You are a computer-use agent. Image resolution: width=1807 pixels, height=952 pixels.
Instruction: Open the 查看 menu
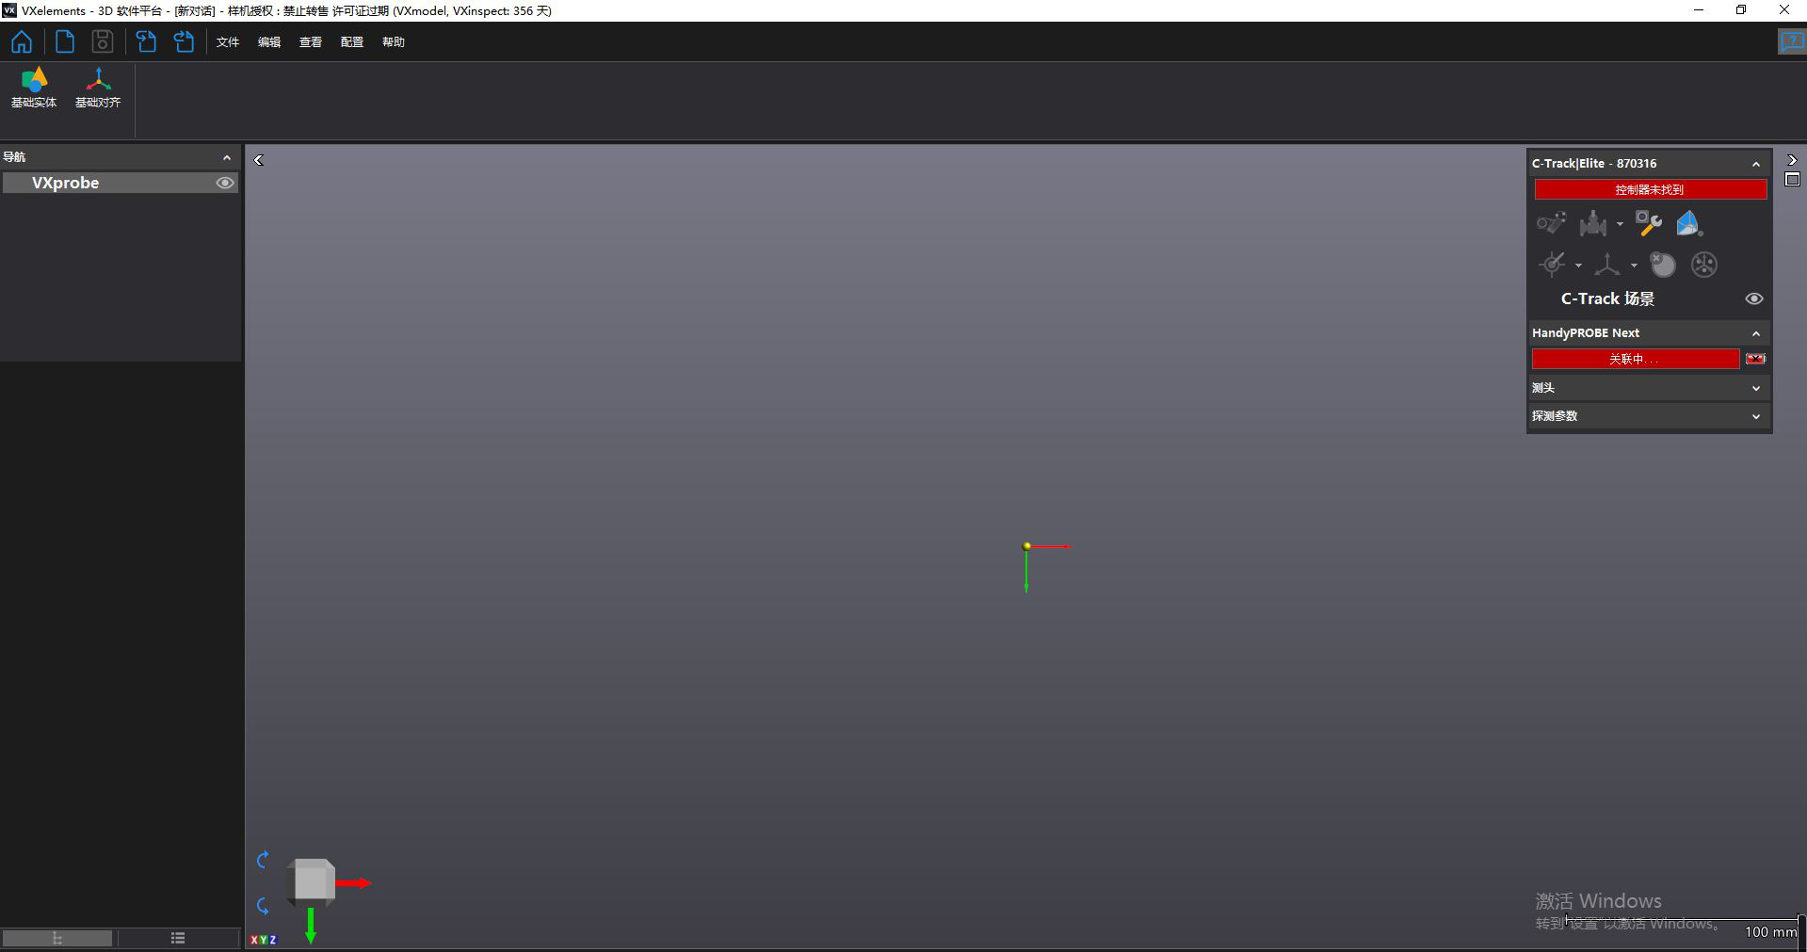(x=311, y=42)
